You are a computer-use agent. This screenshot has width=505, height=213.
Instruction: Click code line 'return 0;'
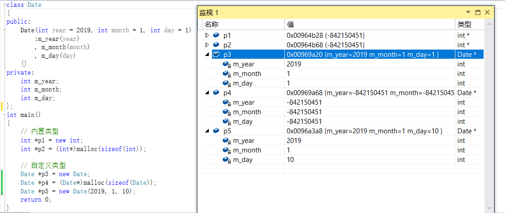[36, 200]
